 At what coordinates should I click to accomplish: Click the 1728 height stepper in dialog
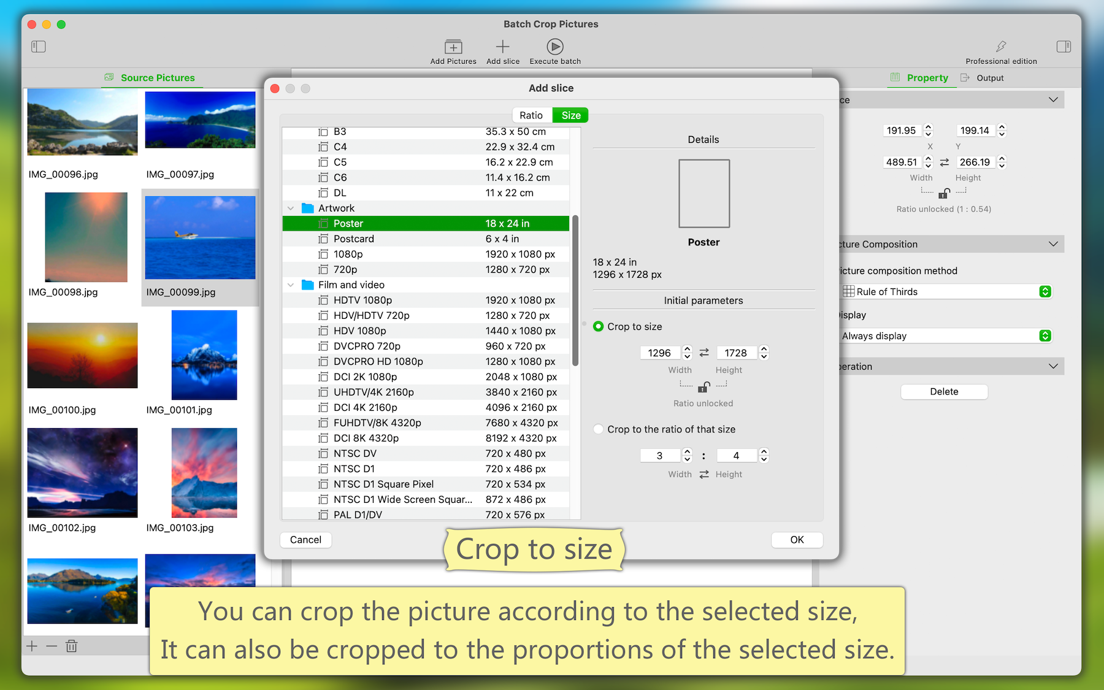coord(764,353)
